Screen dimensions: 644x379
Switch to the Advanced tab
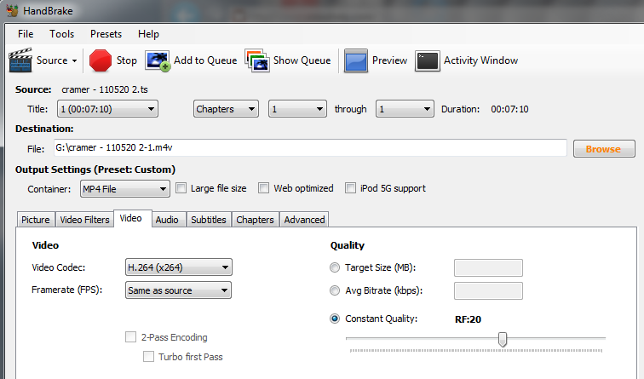304,220
